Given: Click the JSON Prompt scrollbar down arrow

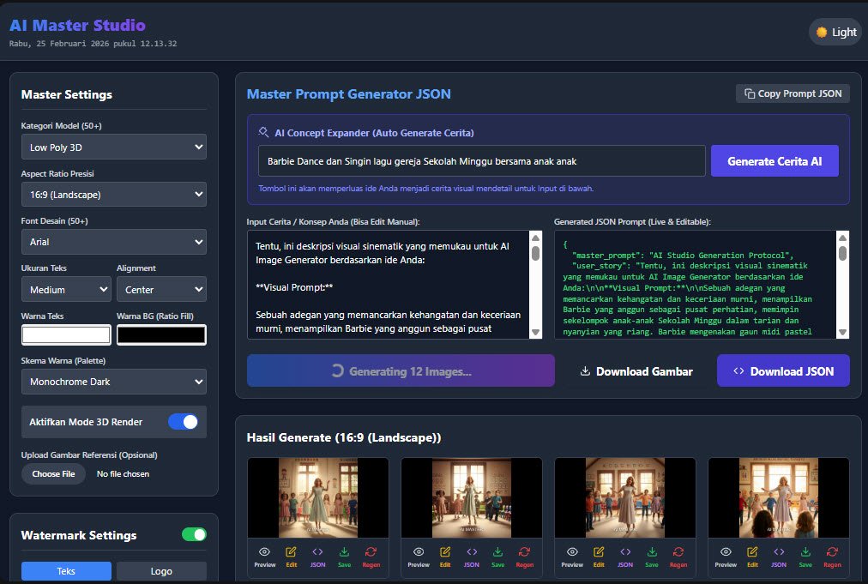Looking at the screenshot, I should pos(842,332).
